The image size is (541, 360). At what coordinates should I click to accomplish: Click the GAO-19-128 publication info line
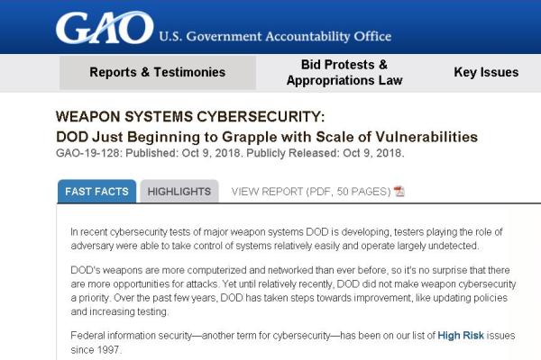click(230, 153)
